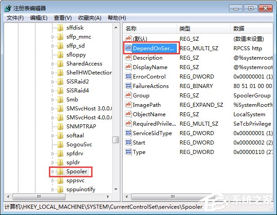The image size is (277, 215).
Task: Sort by the 类型 column header
Action: pos(203,28)
